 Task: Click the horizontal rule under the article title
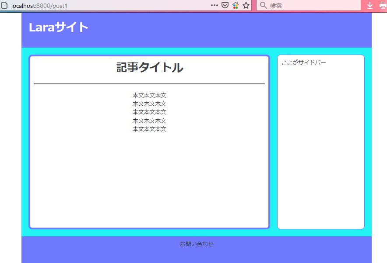tap(149, 83)
